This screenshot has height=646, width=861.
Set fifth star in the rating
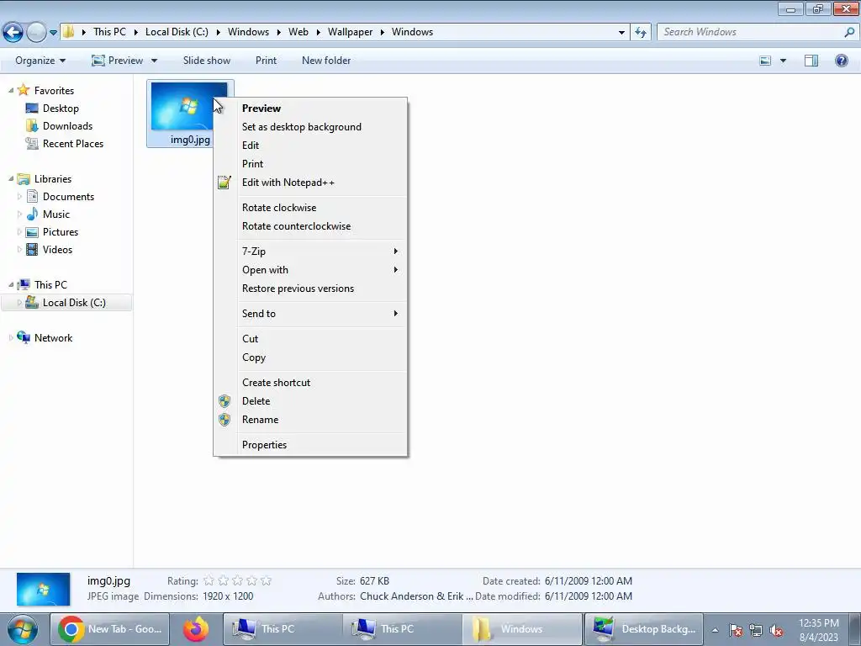[x=267, y=580]
